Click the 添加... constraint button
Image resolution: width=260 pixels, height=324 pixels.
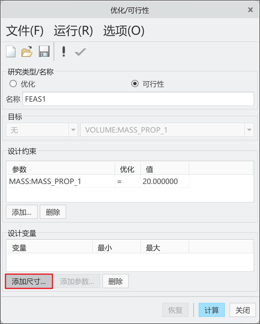click(22, 212)
